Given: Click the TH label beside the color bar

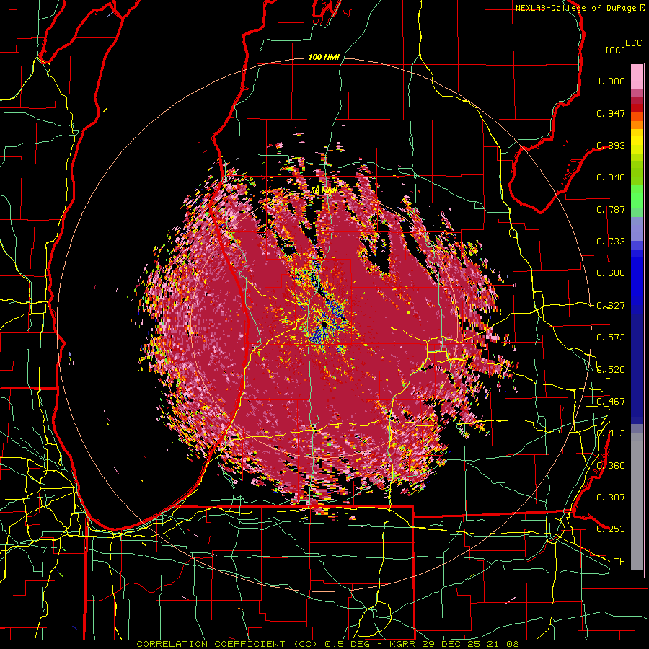Looking at the screenshot, I should click(x=619, y=562).
